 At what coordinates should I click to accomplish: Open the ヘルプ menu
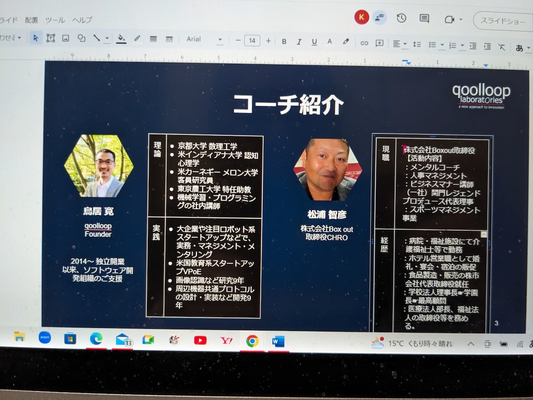tap(82, 20)
